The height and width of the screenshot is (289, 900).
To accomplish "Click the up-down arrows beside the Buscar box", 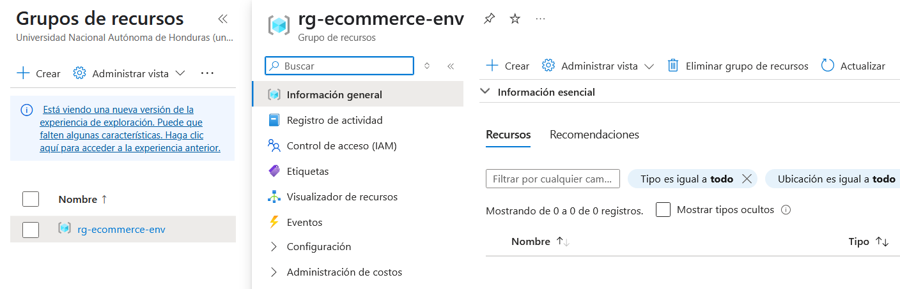I will 427,66.
